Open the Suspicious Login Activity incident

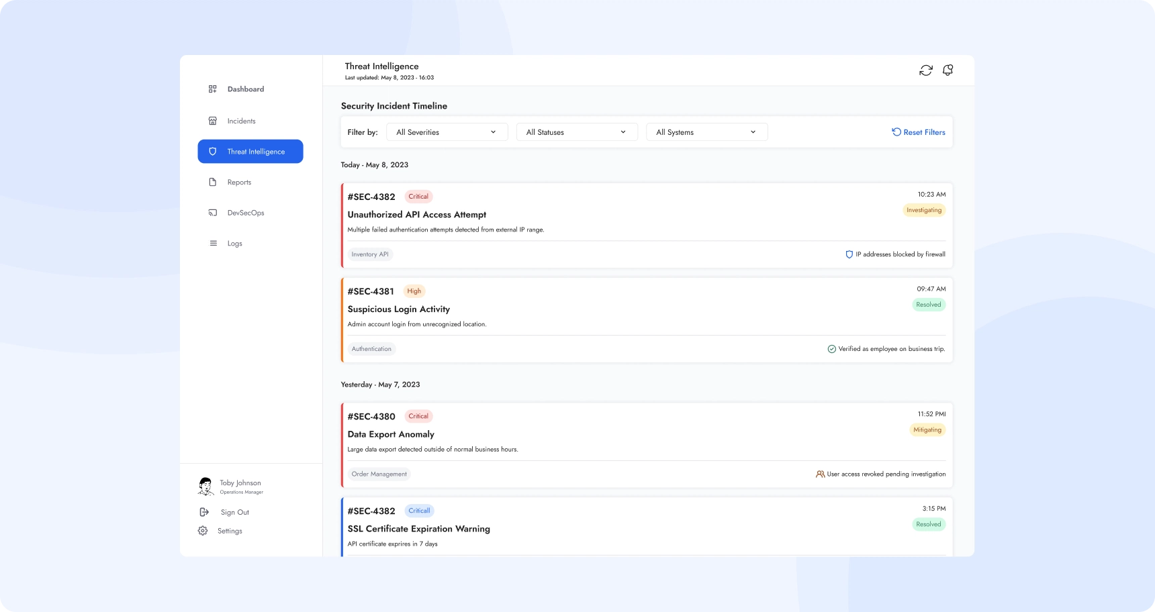tap(399, 309)
